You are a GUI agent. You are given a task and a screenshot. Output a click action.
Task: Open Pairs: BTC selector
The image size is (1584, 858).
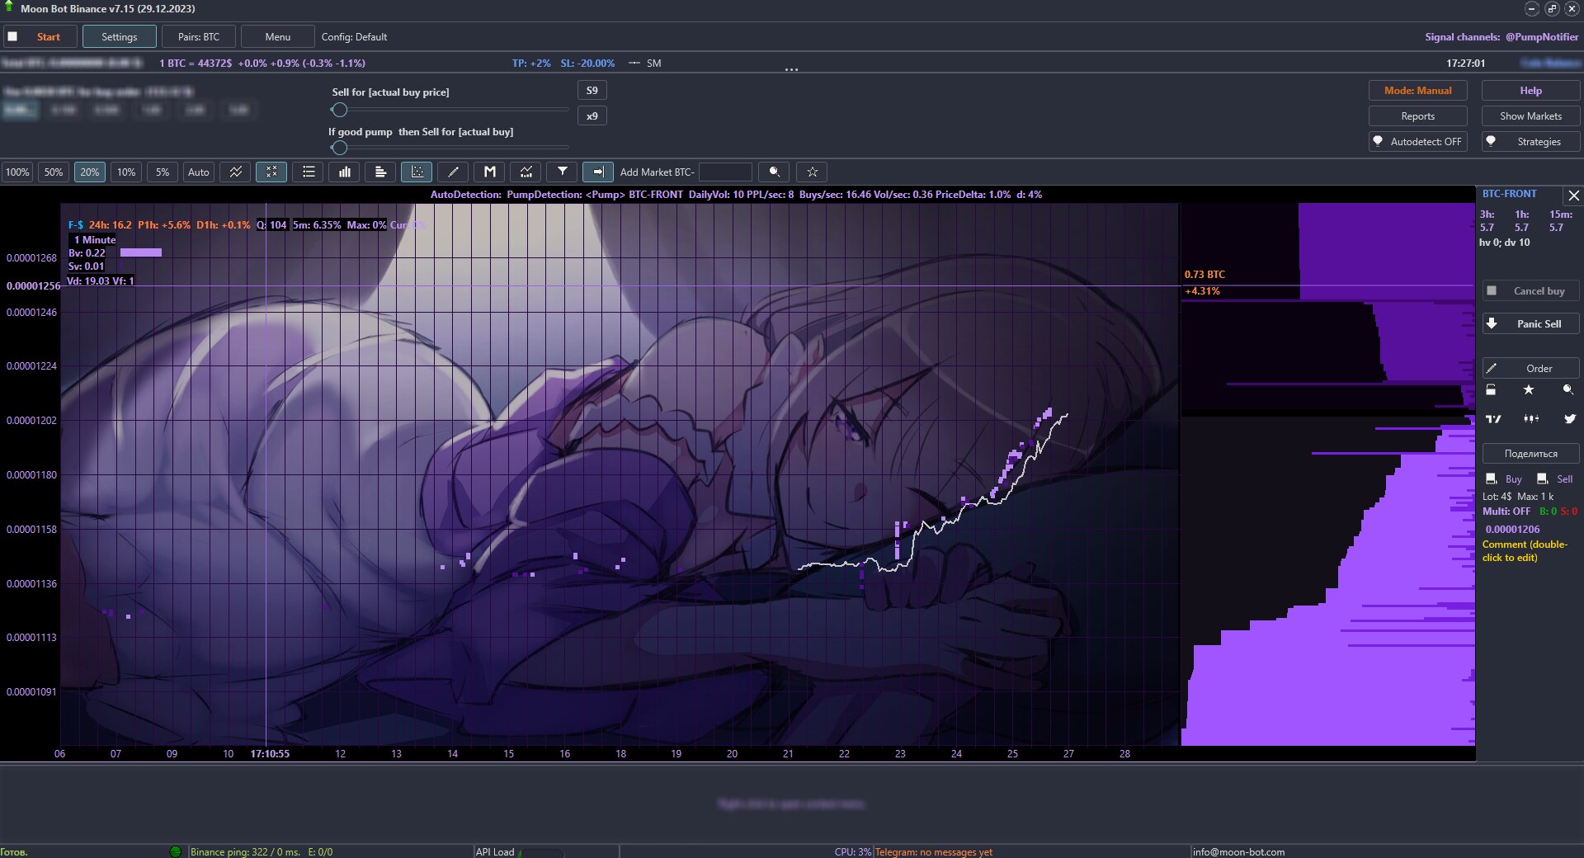(199, 36)
